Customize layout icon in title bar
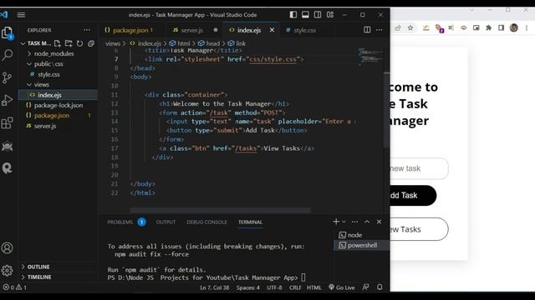The width and height of the screenshot is (535, 300). point(330,15)
